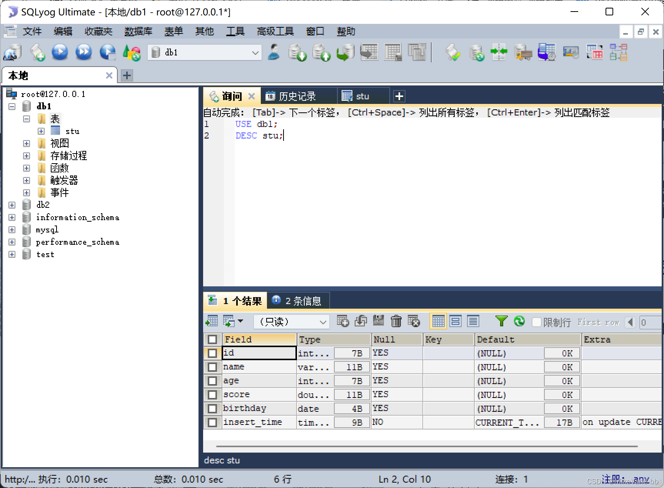Screen dimensions: 664x488
Task: Expand the information_schema database node
Action: coord(12,217)
